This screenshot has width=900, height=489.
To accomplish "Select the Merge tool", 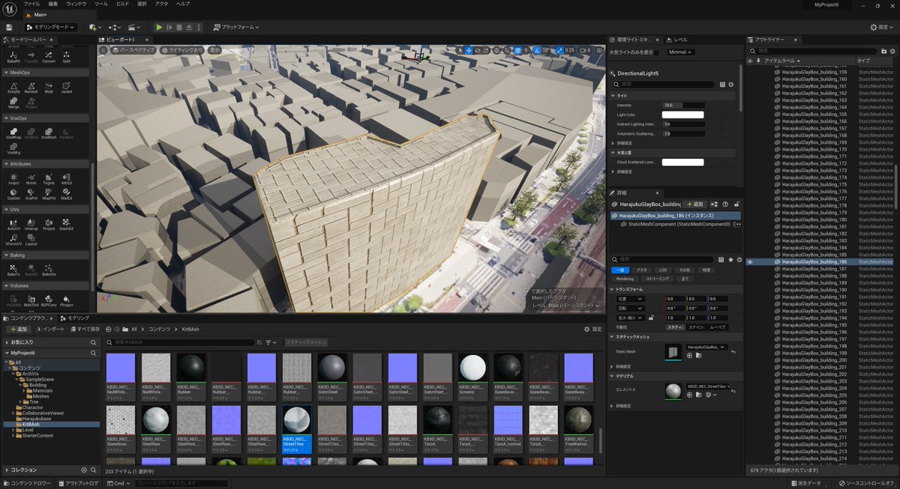I will 13,103.
